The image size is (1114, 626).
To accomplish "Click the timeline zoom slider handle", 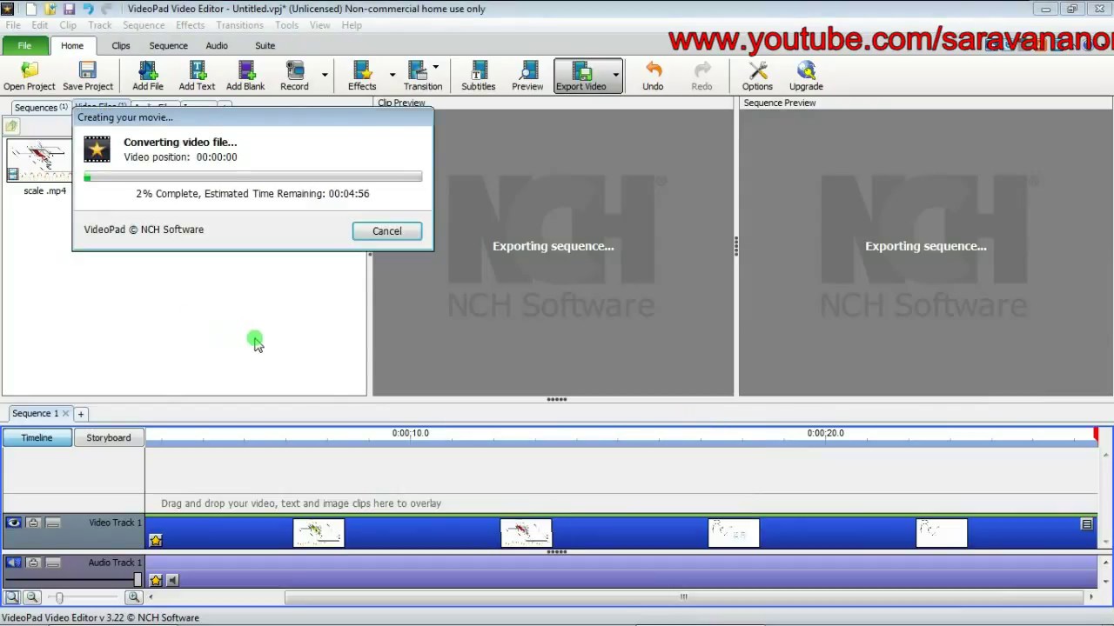I will 59,597.
